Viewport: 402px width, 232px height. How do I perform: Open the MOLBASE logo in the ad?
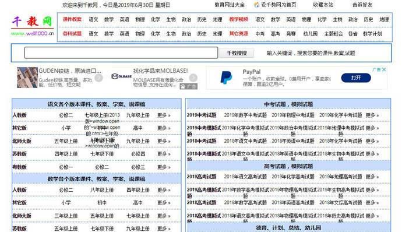pyautogui.click(x=122, y=76)
